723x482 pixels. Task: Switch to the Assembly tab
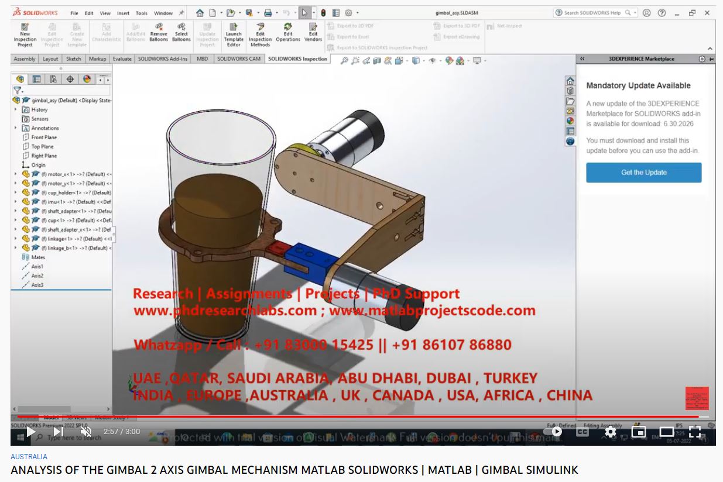click(25, 59)
